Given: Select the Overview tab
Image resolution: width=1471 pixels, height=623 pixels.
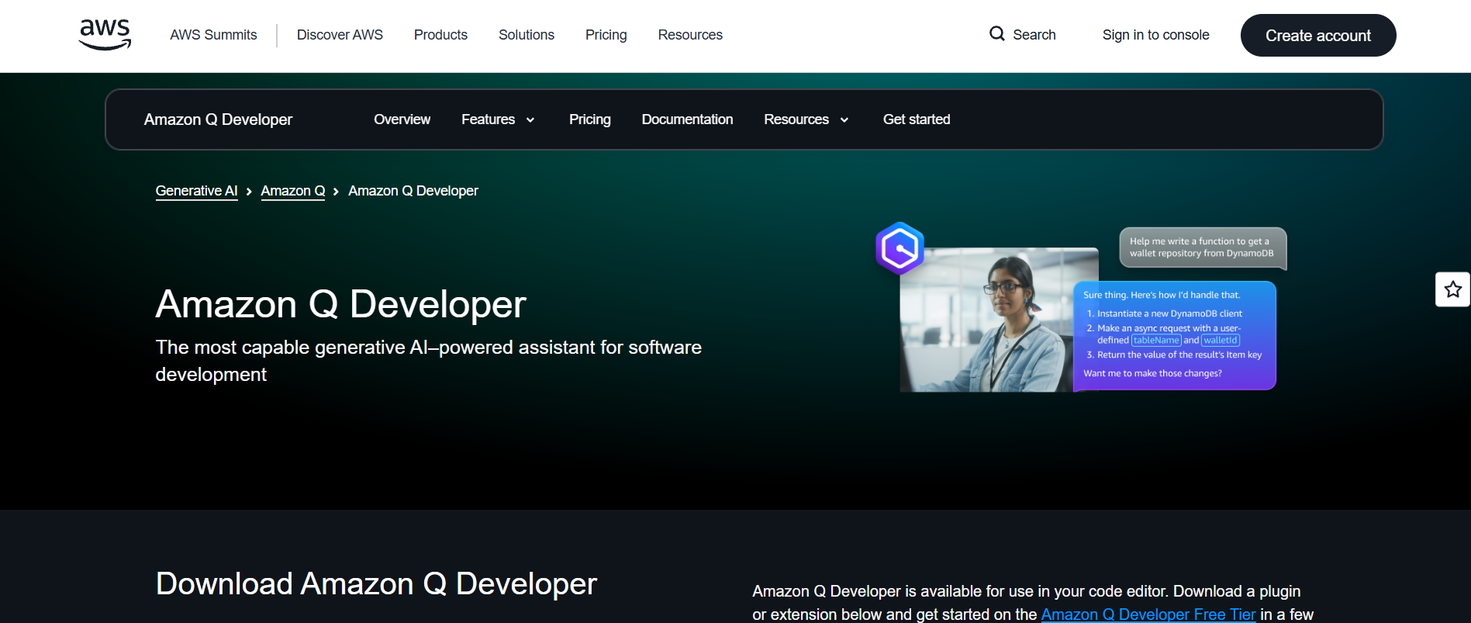Looking at the screenshot, I should [402, 119].
